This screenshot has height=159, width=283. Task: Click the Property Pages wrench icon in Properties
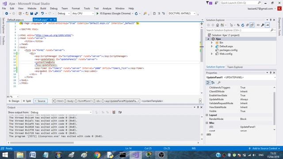click(219, 83)
